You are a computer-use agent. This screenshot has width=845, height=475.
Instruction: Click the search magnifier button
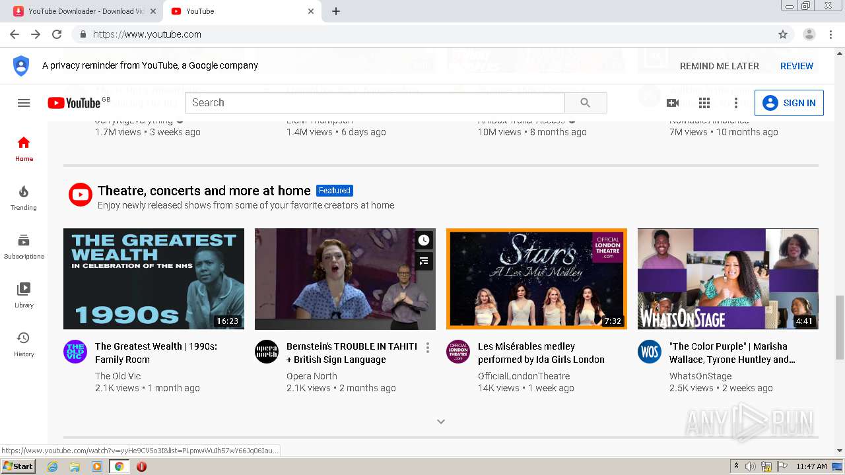[x=586, y=103]
